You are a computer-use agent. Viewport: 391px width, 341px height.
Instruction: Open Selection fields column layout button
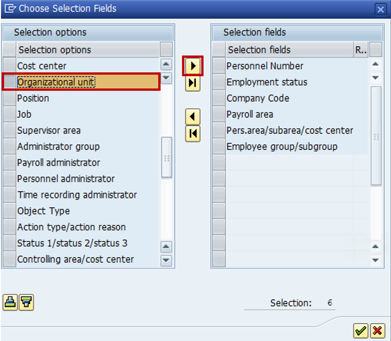tap(376, 50)
